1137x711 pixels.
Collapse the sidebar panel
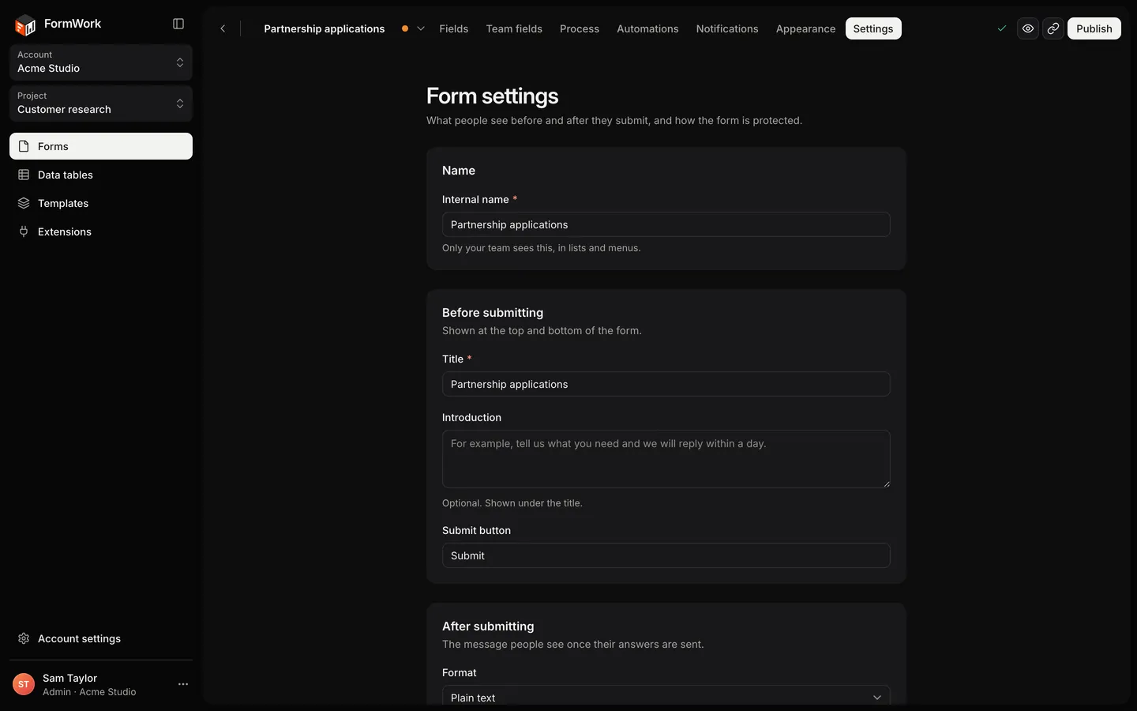178,24
